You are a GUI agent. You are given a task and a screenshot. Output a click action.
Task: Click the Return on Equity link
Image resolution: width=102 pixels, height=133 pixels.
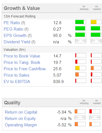click(20, 119)
